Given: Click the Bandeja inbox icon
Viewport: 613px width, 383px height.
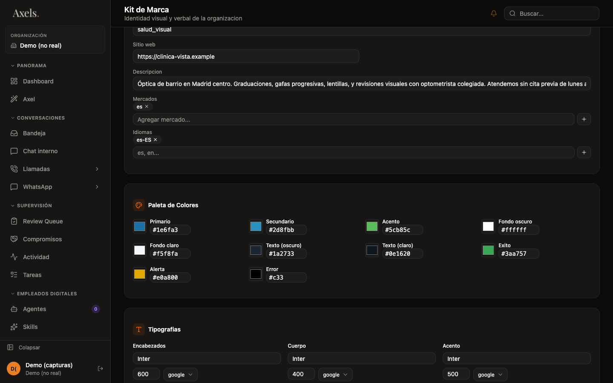Looking at the screenshot, I should (x=14, y=133).
